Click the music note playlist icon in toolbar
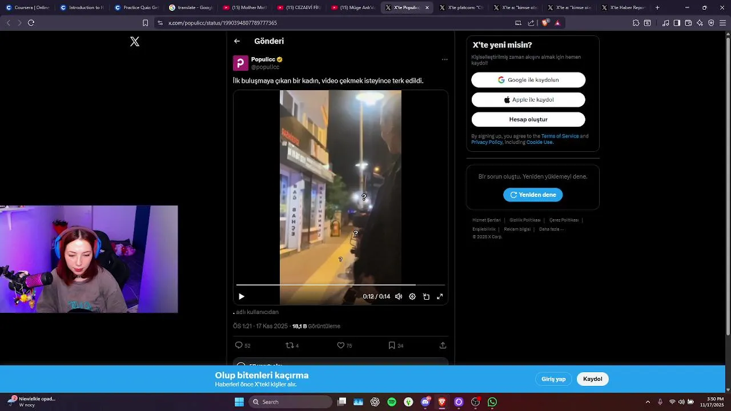 point(666,23)
